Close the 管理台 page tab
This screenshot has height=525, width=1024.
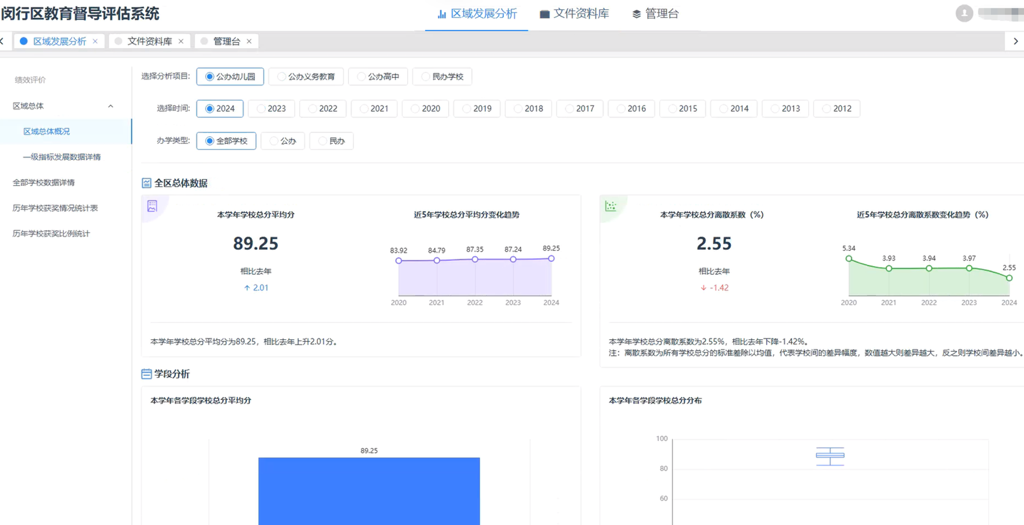click(249, 42)
